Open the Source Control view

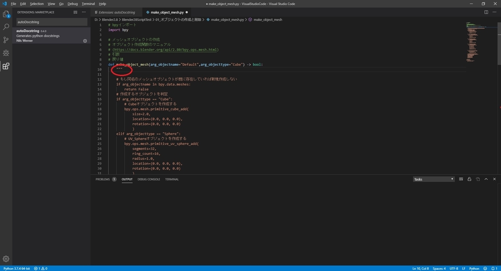6,40
